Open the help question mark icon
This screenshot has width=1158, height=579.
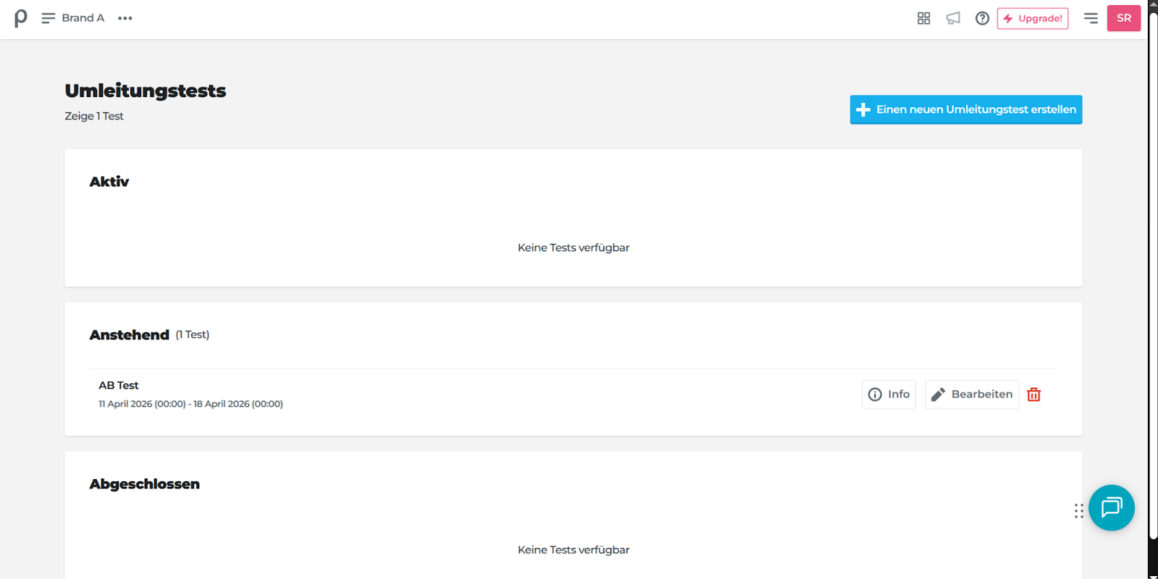(x=982, y=18)
